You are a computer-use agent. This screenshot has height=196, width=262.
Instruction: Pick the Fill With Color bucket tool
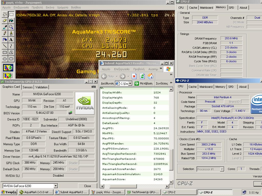(11, 21)
